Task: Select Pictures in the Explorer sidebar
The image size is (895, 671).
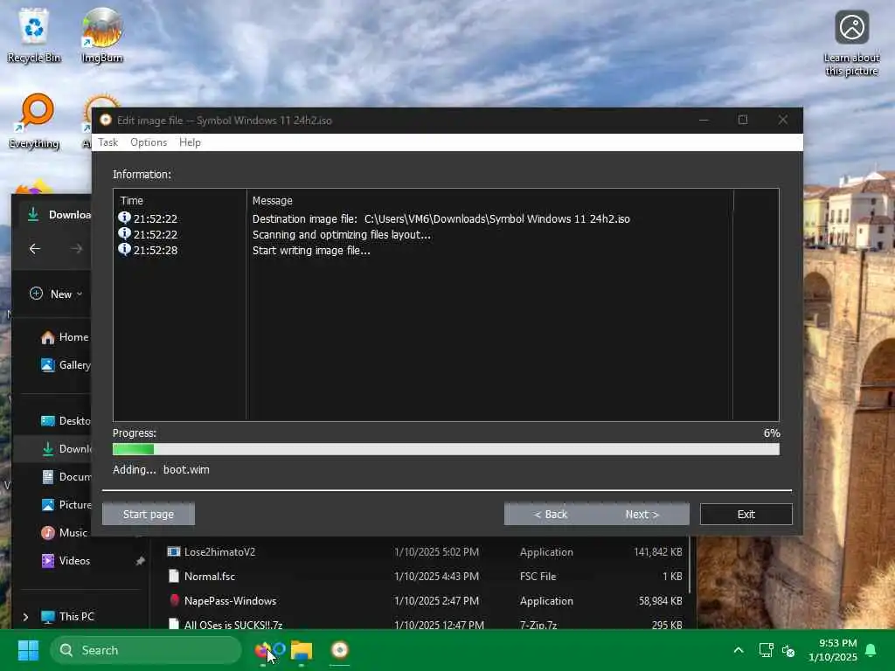Action: [65, 504]
